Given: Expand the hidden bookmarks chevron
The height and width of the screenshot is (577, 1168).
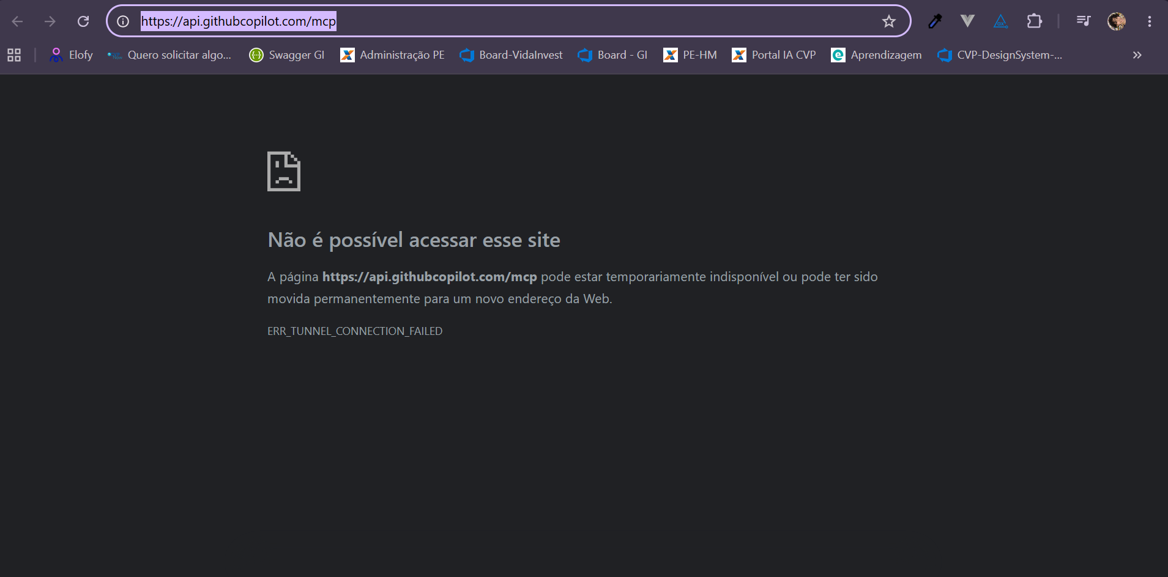Looking at the screenshot, I should 1137,55.
